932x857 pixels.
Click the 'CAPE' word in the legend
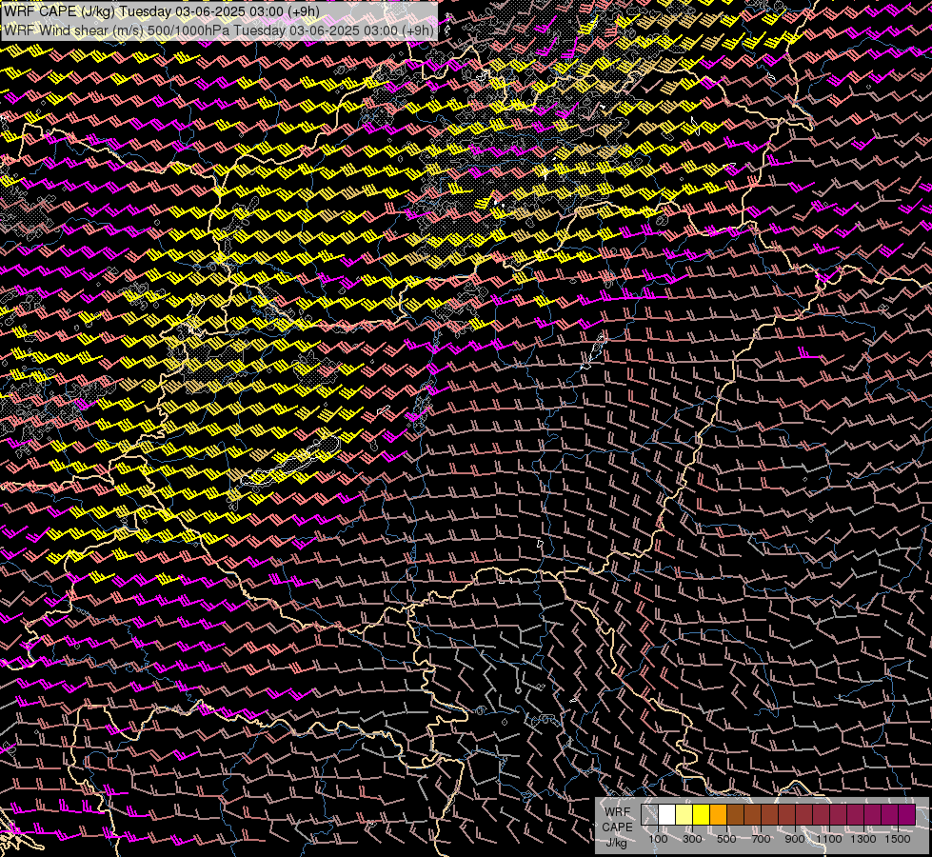[x=618, y=827]
